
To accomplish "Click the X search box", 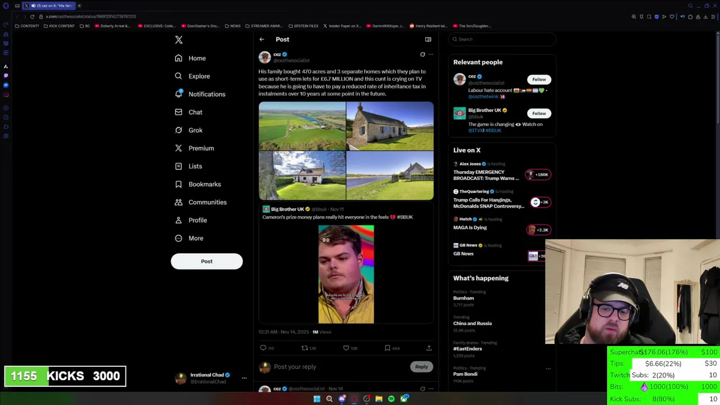I will [502, 39].
